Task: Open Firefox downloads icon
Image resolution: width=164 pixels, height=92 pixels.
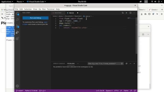Action: [x=142, y=14]
